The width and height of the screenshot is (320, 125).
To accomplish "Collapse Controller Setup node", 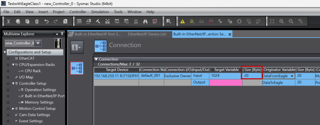I will coord(13,83).
